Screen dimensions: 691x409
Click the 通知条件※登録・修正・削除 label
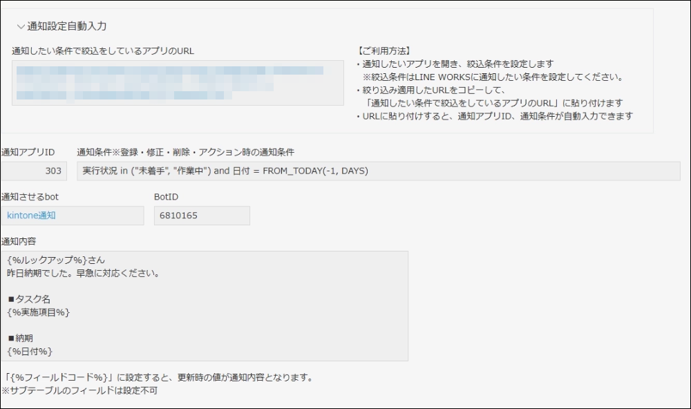click(x=185, y=153)
